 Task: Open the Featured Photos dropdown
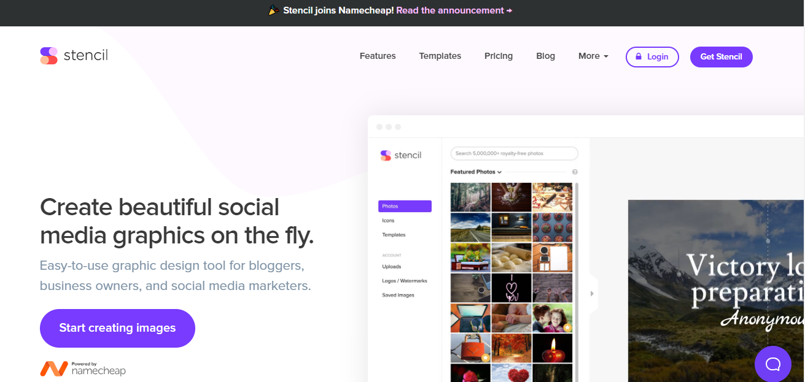[476, 172]
